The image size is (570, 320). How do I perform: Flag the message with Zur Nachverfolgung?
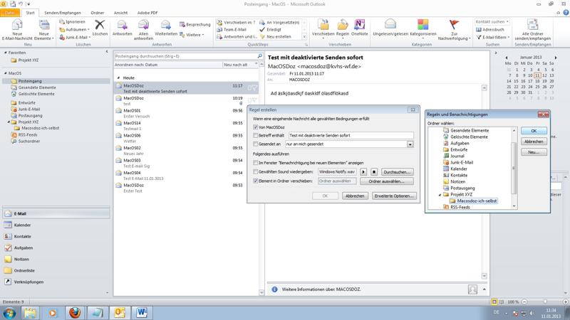tap(454, 30)
